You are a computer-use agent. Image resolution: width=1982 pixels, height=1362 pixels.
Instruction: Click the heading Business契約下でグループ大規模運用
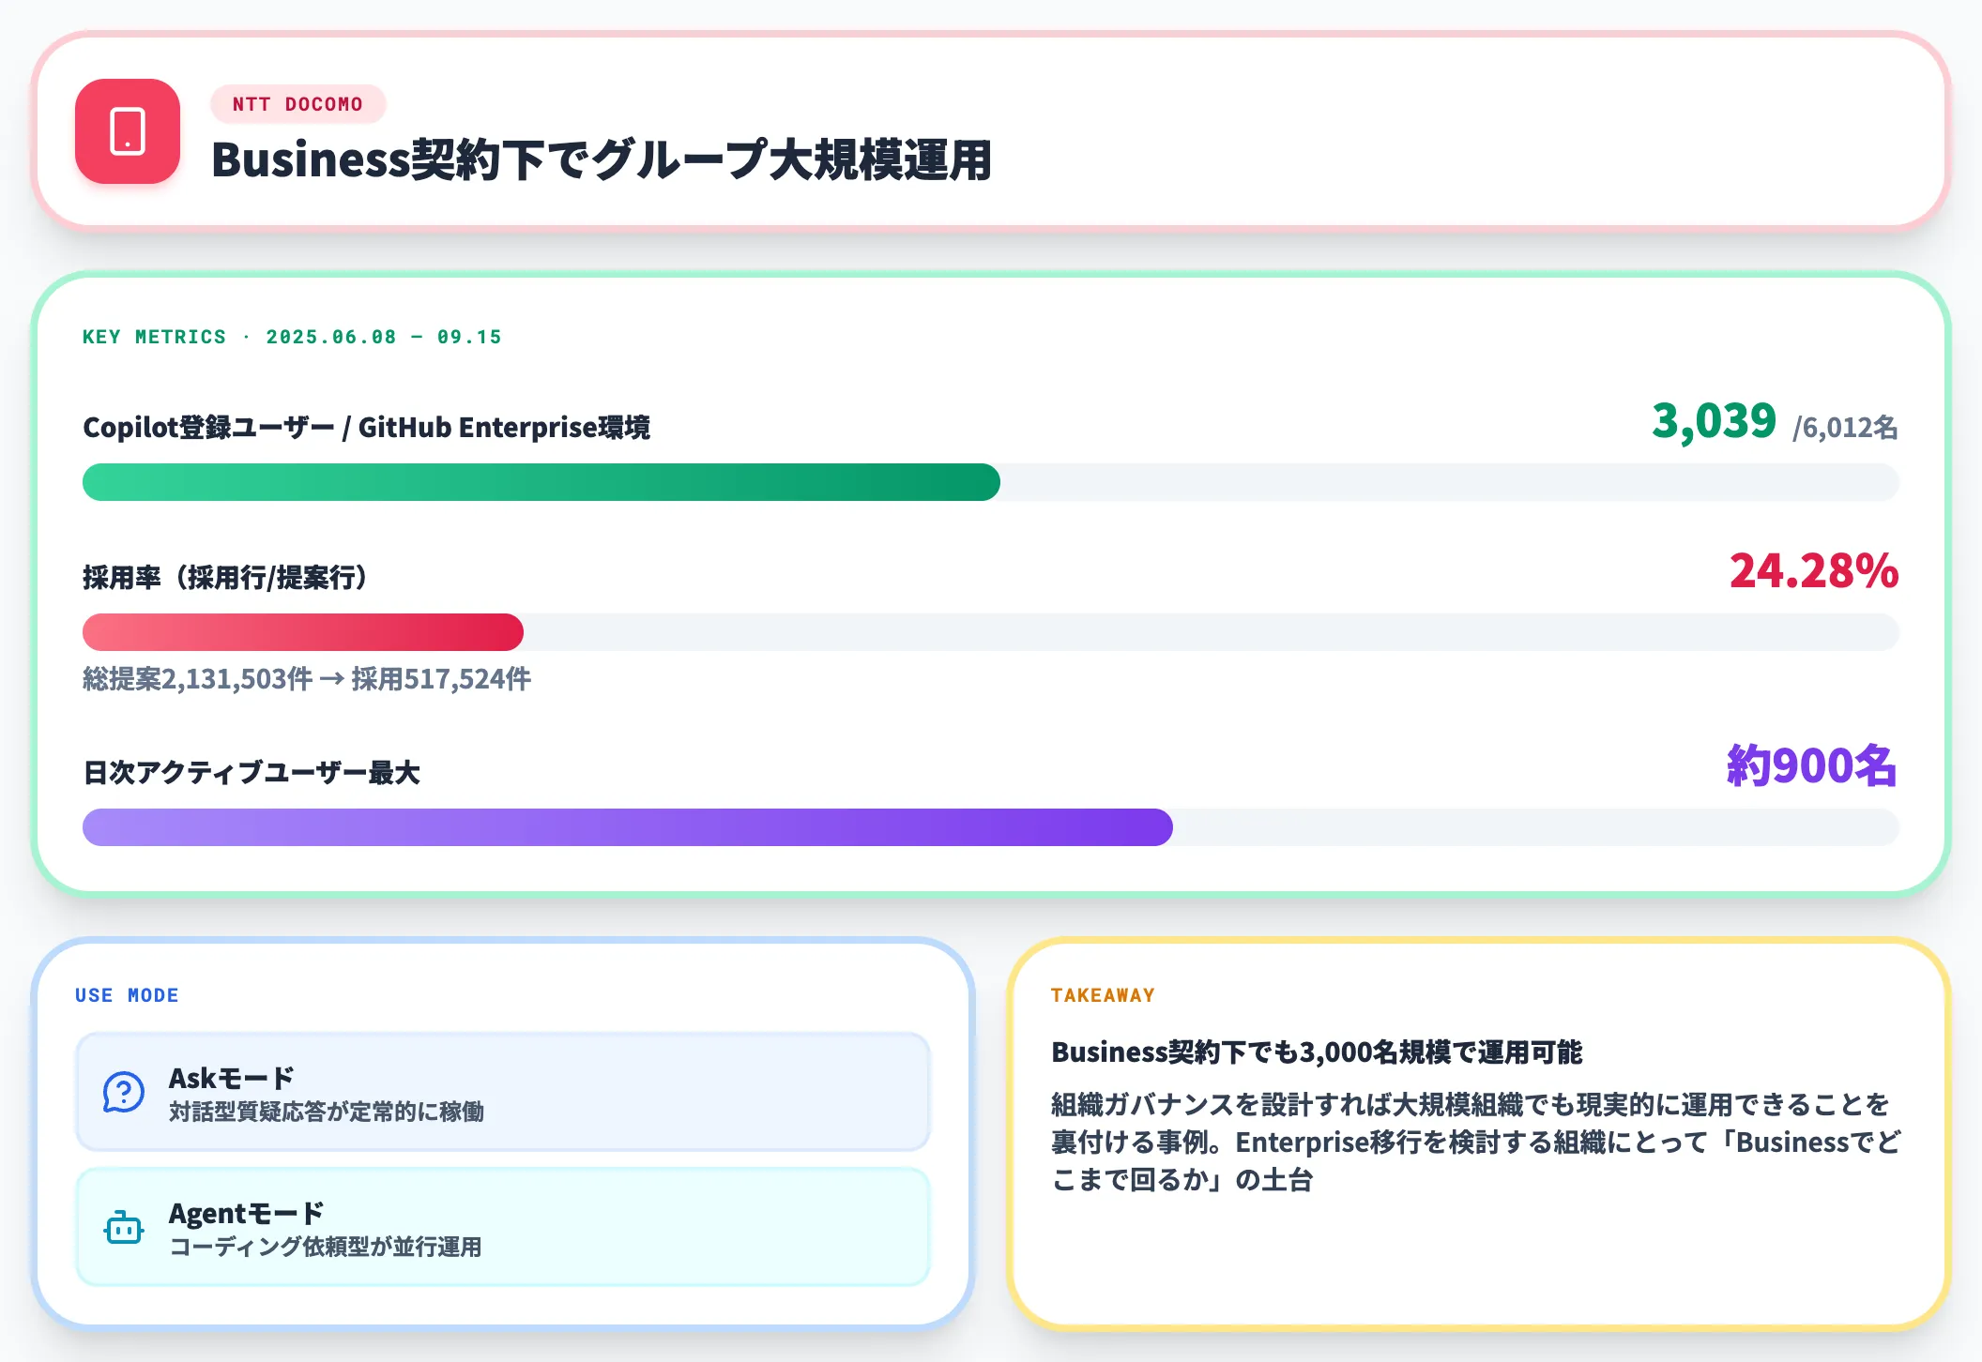click(x=602, y=159)
